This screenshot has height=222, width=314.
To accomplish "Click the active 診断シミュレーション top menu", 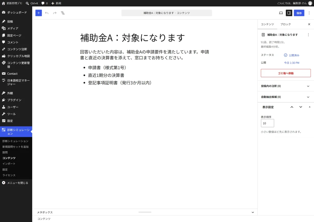I will (x=16, y=132).
